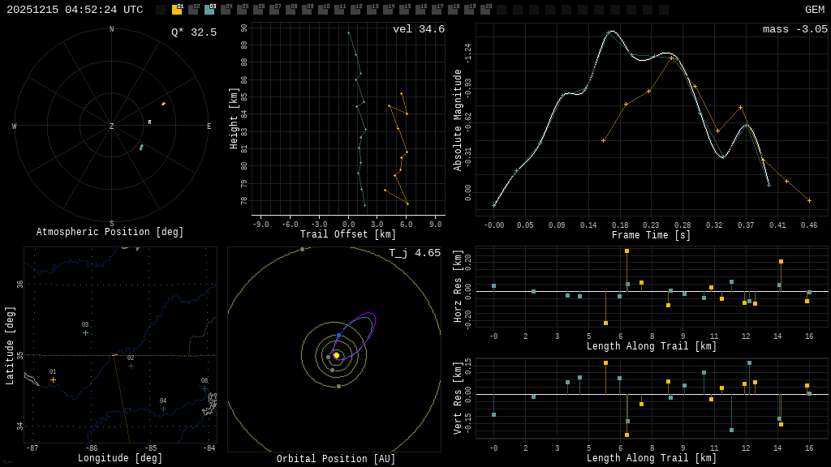Toggle the teal station 03 indicator

click(x=209, y=10)
